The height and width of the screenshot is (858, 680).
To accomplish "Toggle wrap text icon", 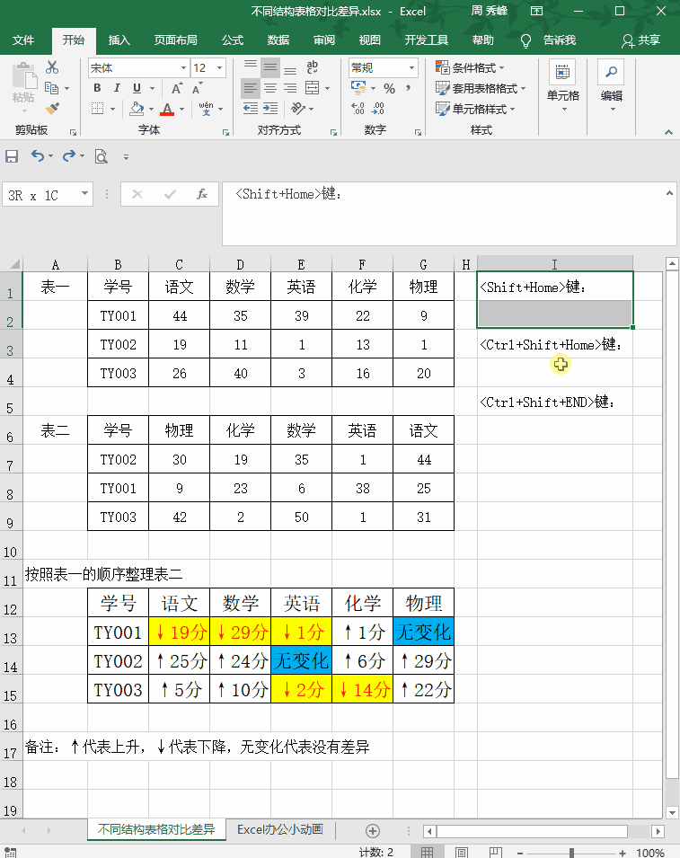I will coord(312,67).
